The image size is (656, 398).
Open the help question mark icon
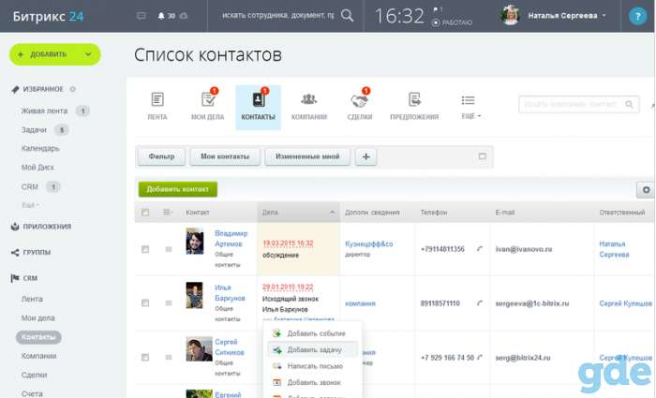637,16
